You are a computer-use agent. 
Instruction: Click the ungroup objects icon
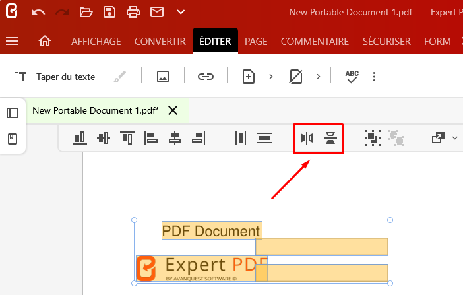(x=396, y=138)
